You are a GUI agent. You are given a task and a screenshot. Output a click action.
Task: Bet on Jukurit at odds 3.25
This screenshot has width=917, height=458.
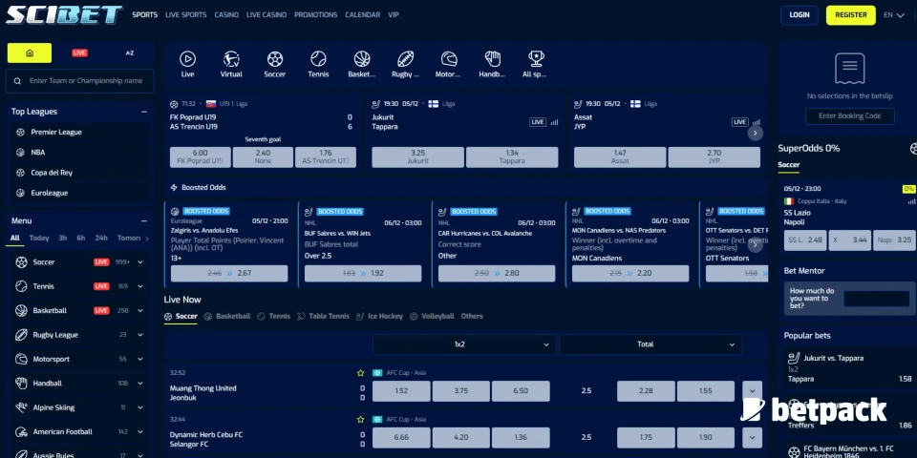coord(417,157)
